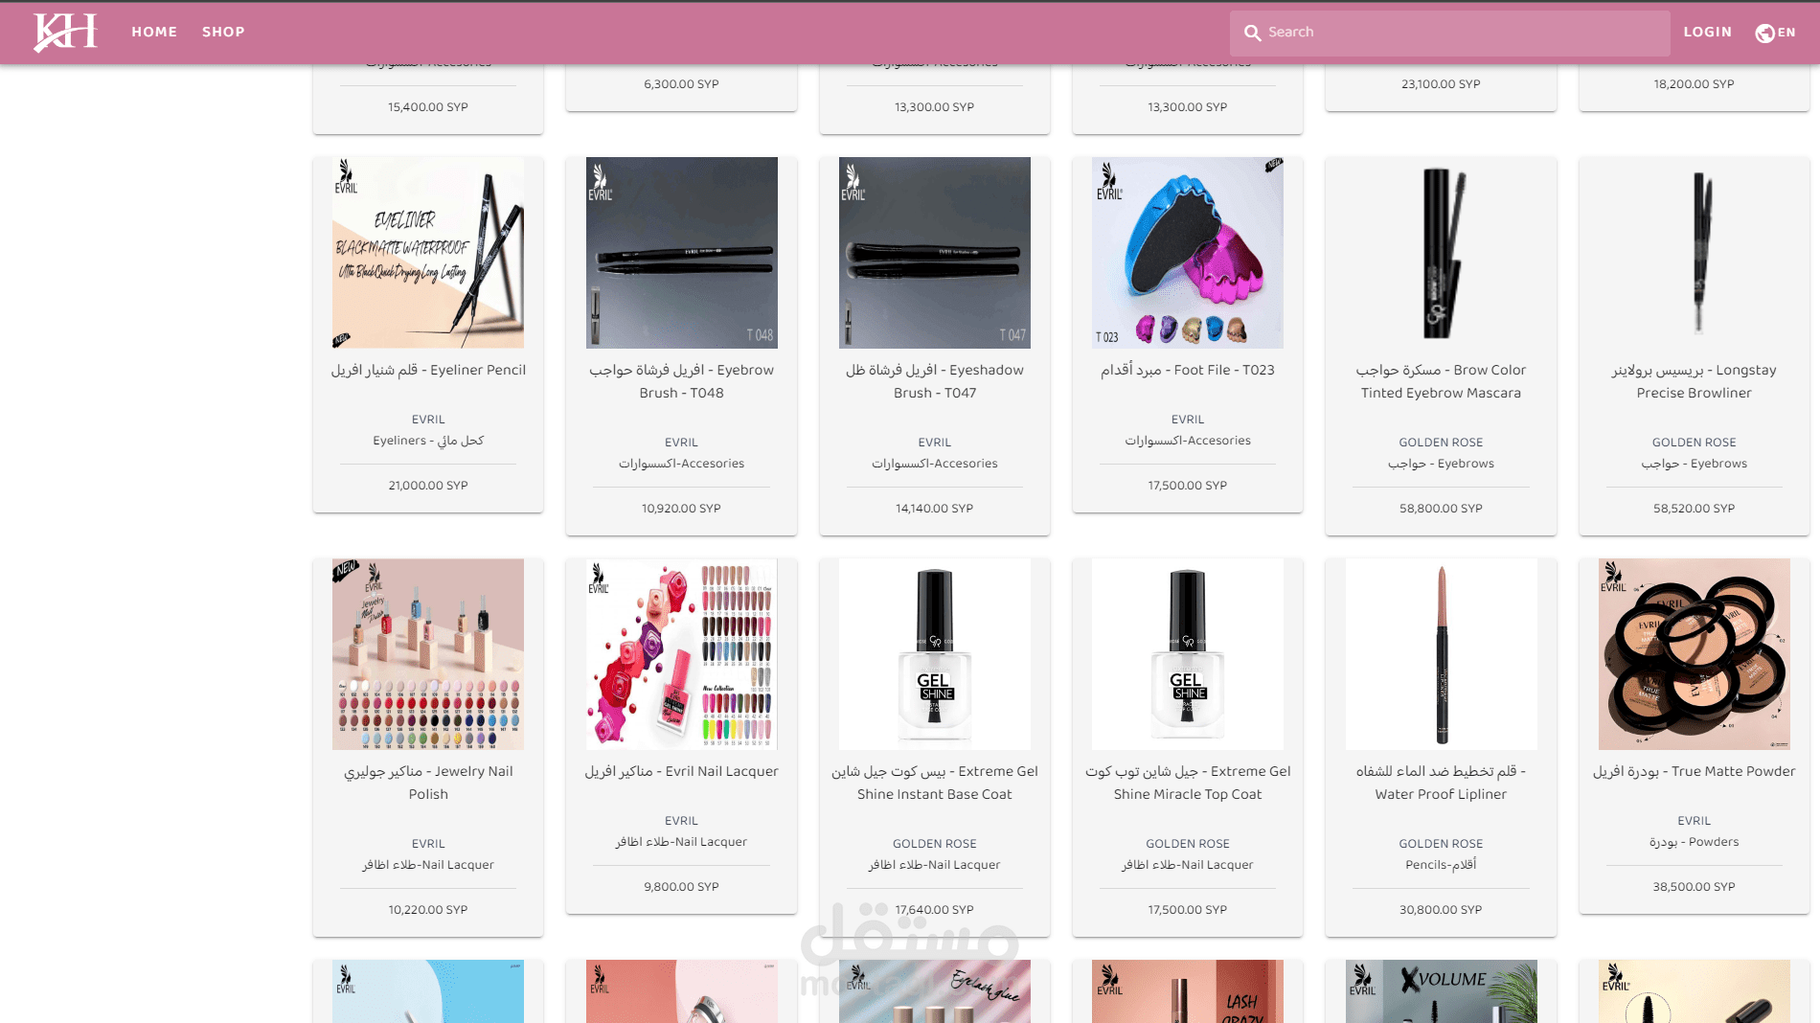Click the 30,800.00 SYP price
The width and height of the screenshot is (1820, 1023).
(x=1441, y=910)
